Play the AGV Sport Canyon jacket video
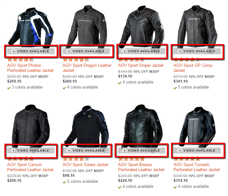This screenshot has width=228, height=196. (31, 150)
